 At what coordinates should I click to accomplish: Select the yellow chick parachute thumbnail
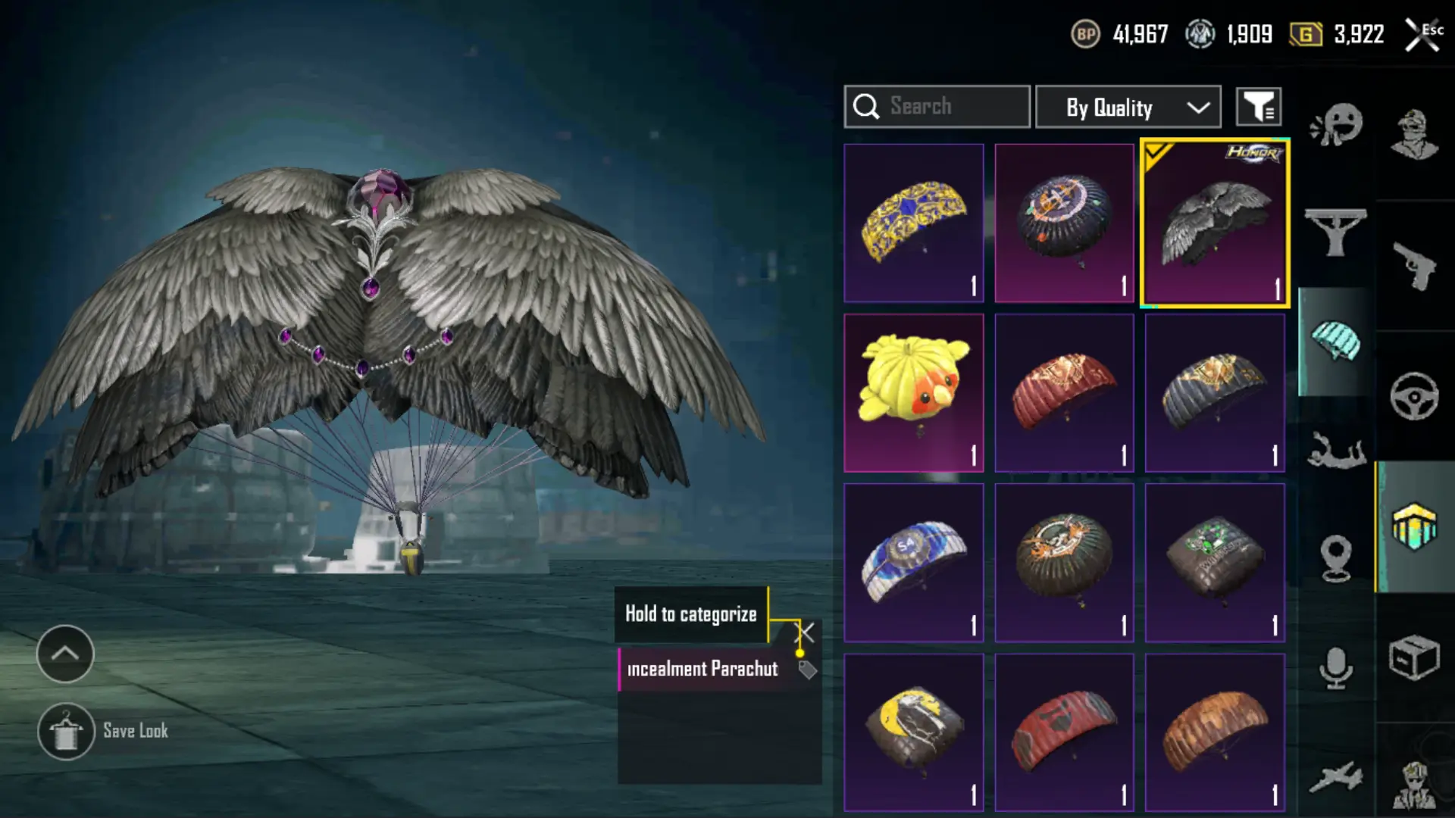(x=914, y=393)
